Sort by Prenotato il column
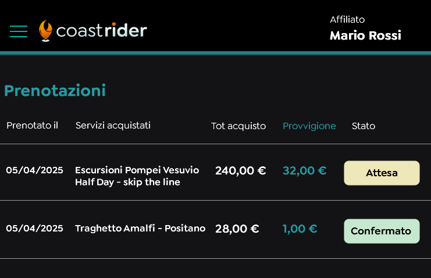This screenshot has height=278, width=431. tap(32, 126)
